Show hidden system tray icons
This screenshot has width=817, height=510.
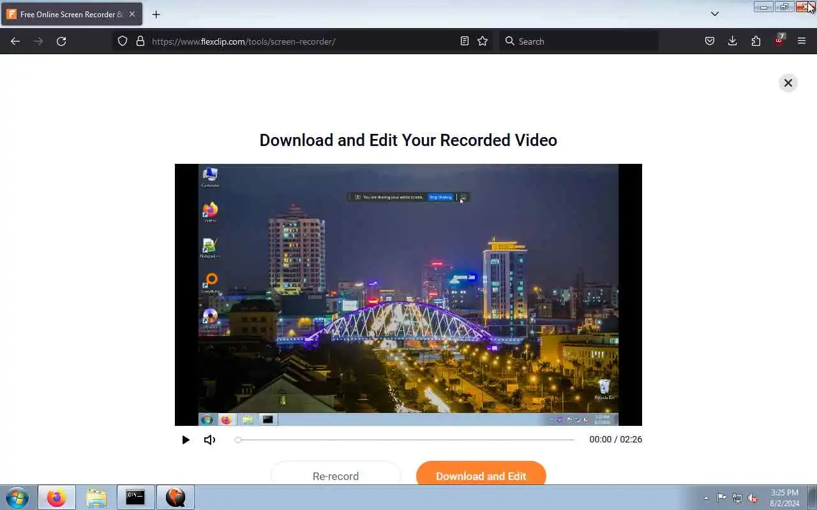point(706,498)
